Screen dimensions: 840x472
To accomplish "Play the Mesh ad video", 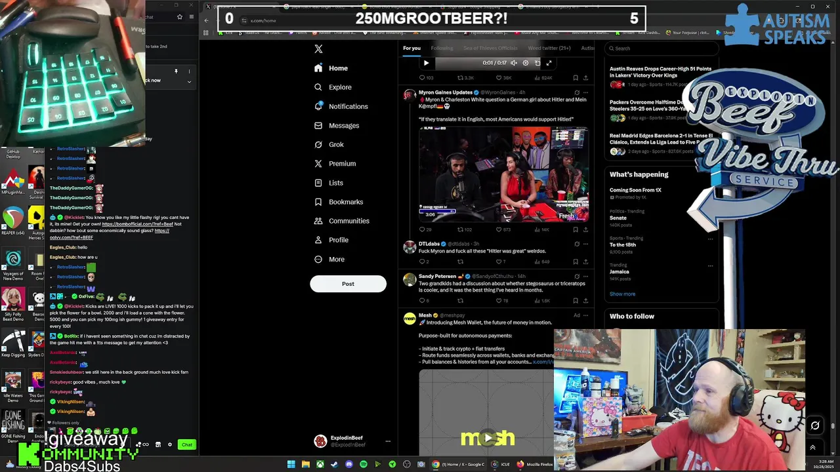I will point(487,438).
